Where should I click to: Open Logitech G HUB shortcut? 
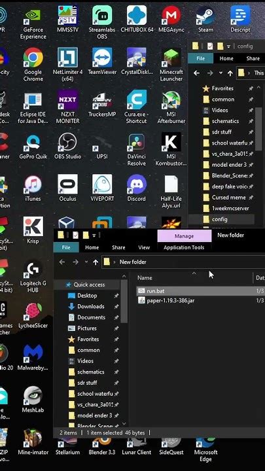pyautogui.click(x=33, y=276)
